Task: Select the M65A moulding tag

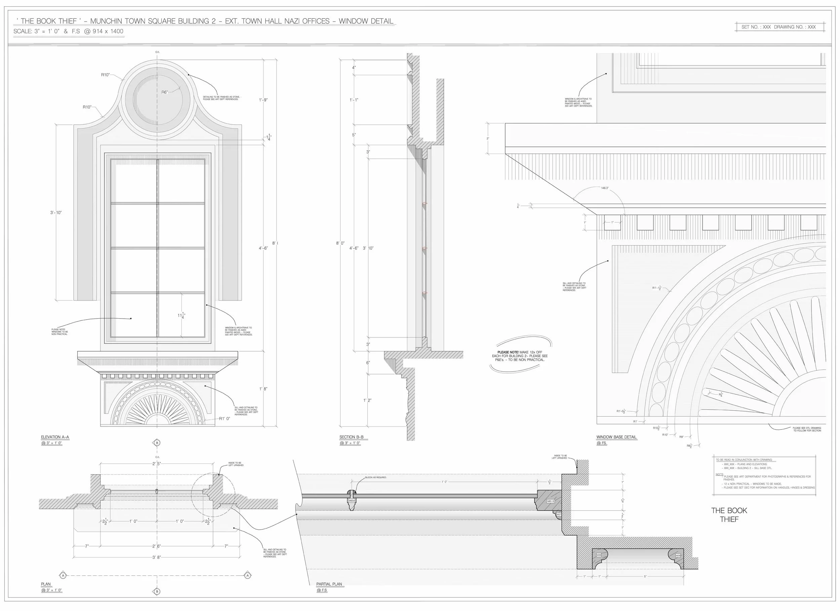Action: 351,500
